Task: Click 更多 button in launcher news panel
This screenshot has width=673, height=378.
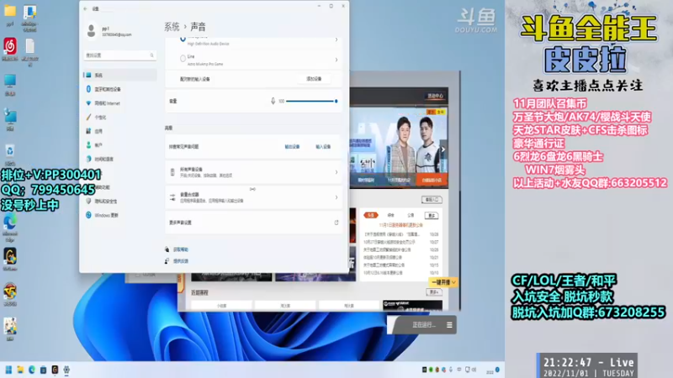Action: pyautogui.click(x=432, y=215)
